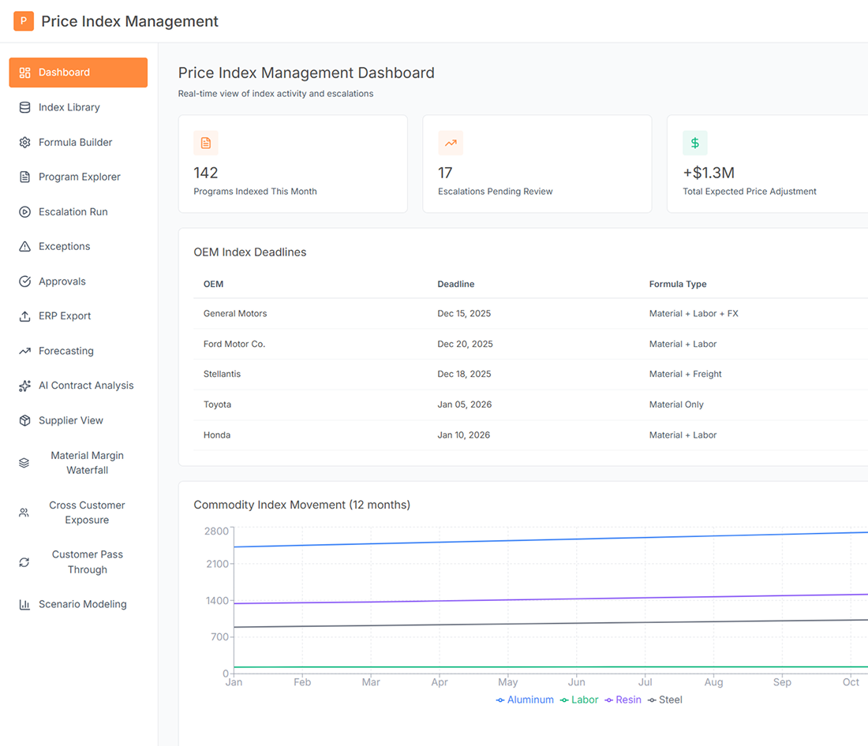Click the 142 programs indexed value
868x746 pixels.
(x=206, y=173)
